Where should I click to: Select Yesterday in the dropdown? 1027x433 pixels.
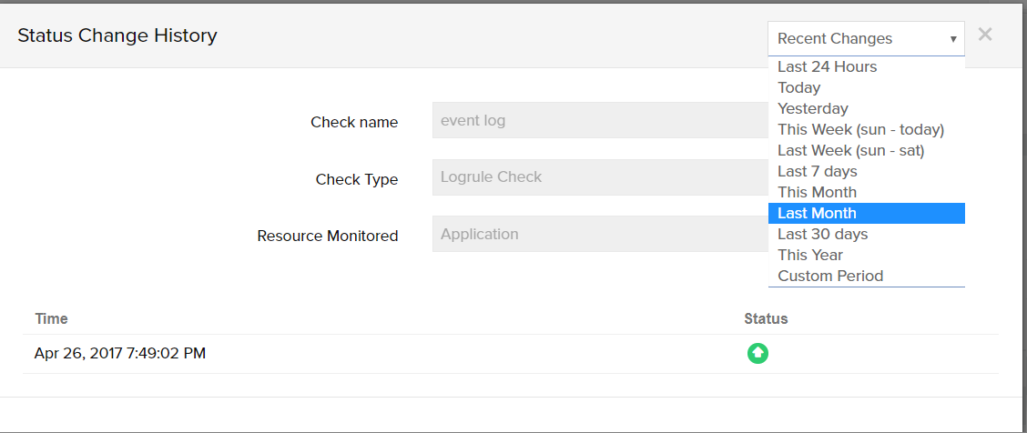click(812, 108)
